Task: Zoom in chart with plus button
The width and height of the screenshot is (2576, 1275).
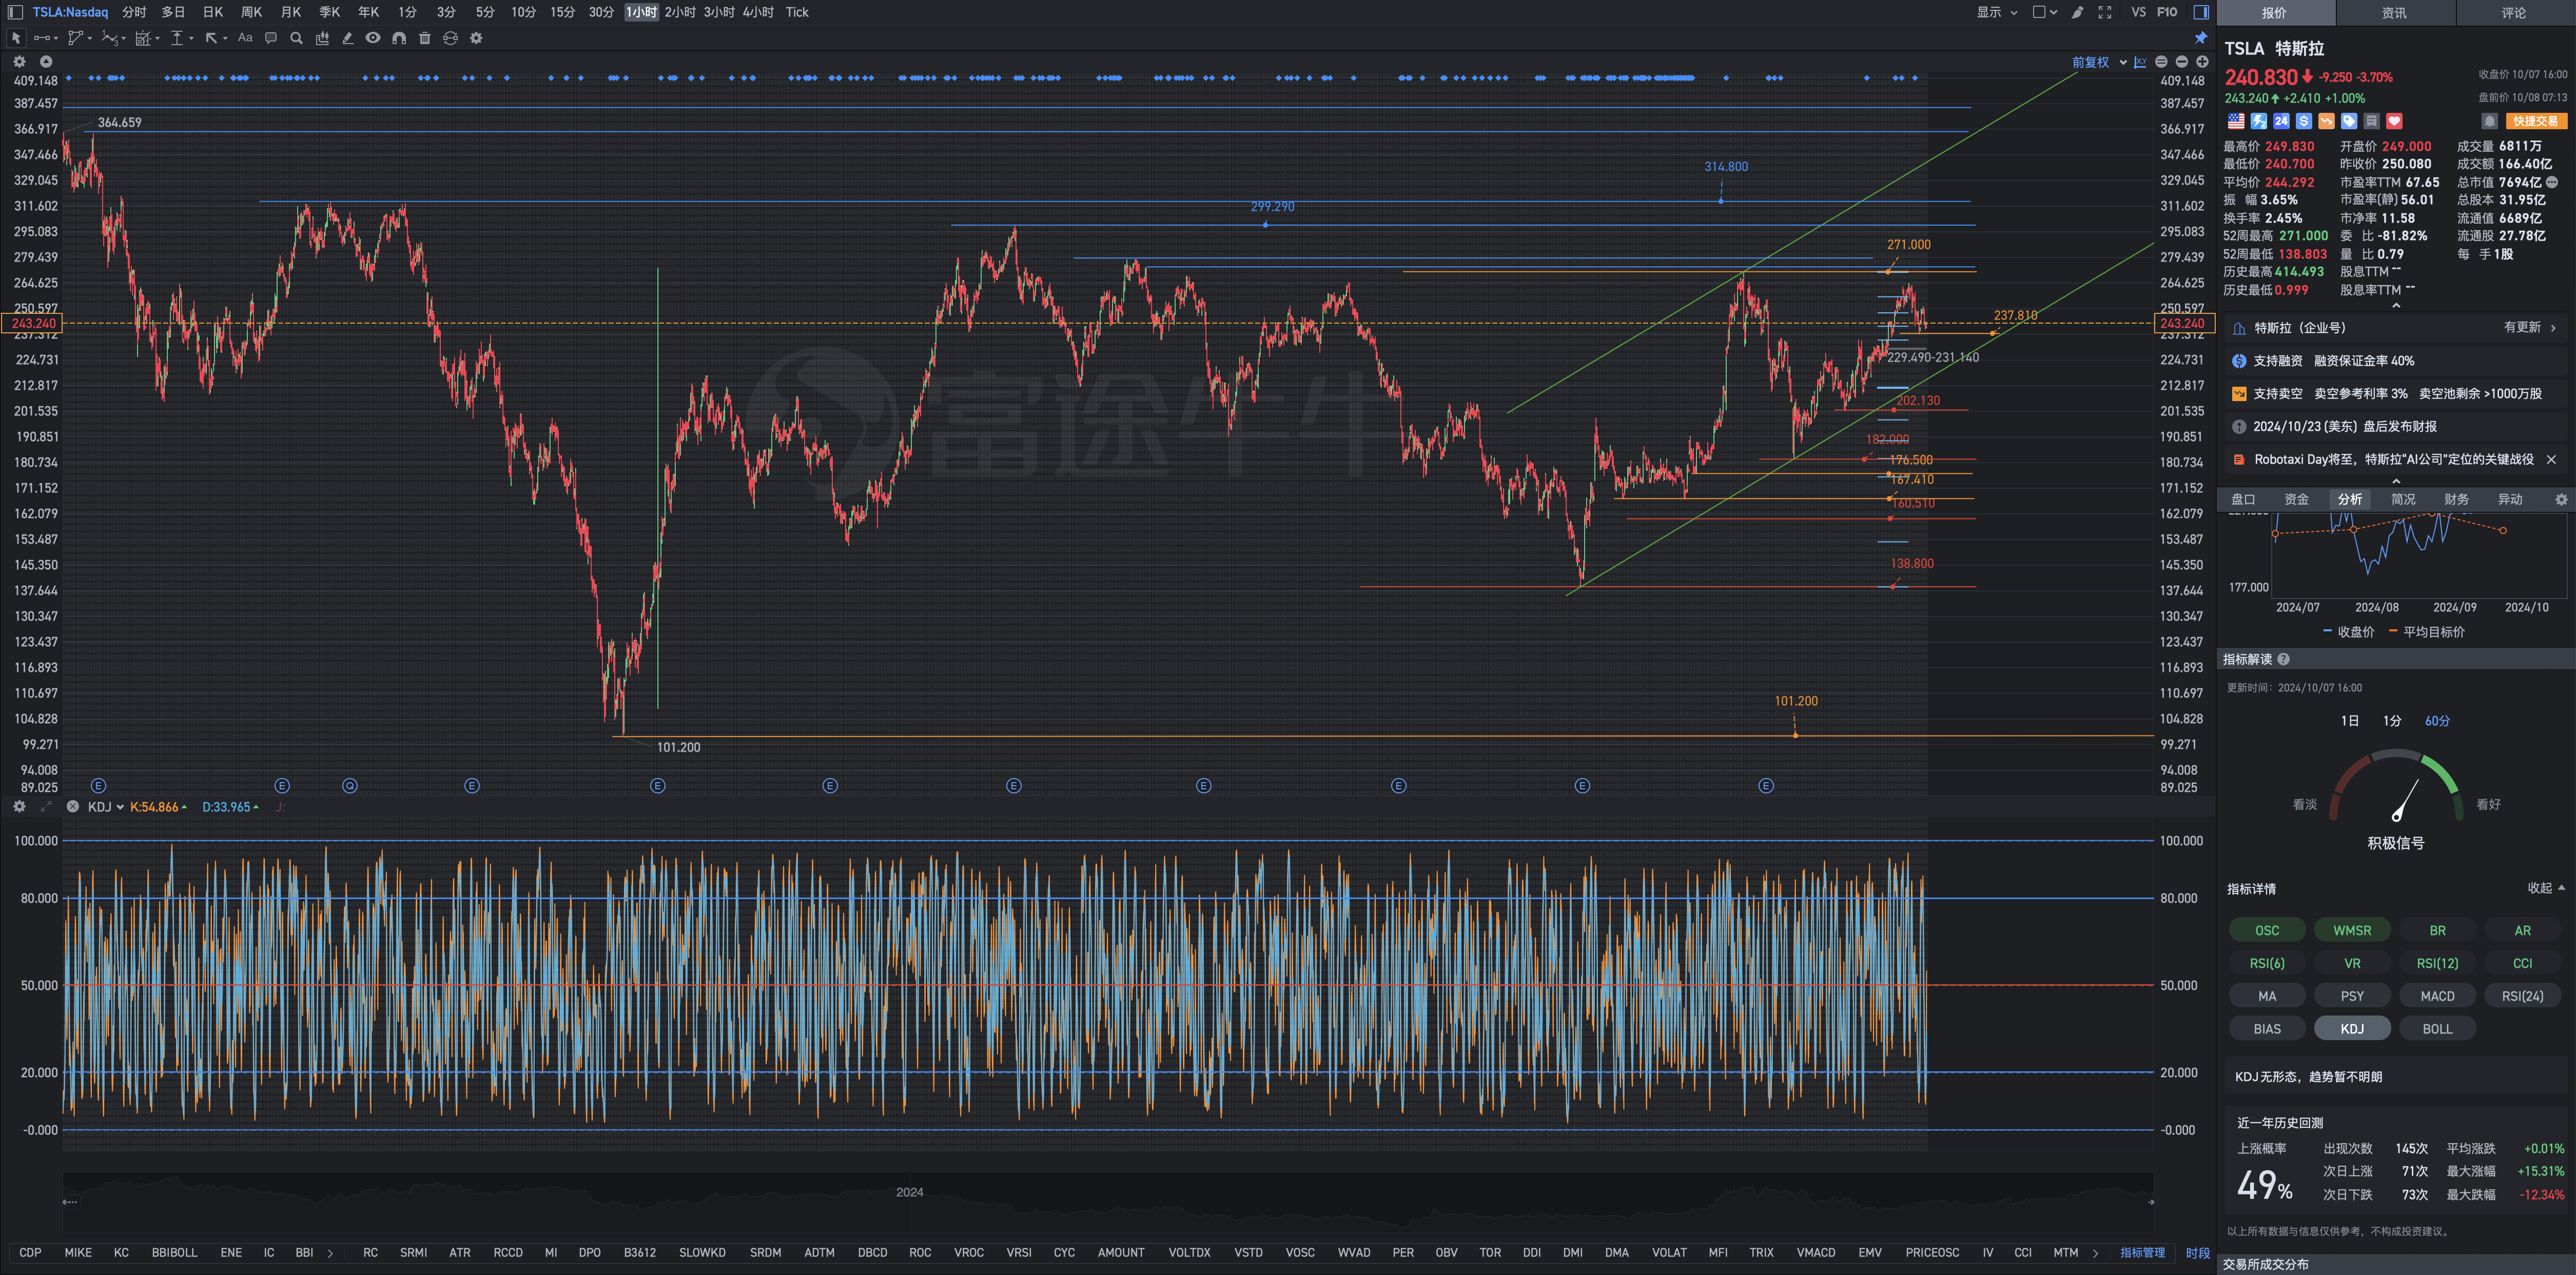Action: pos(2202,62)
